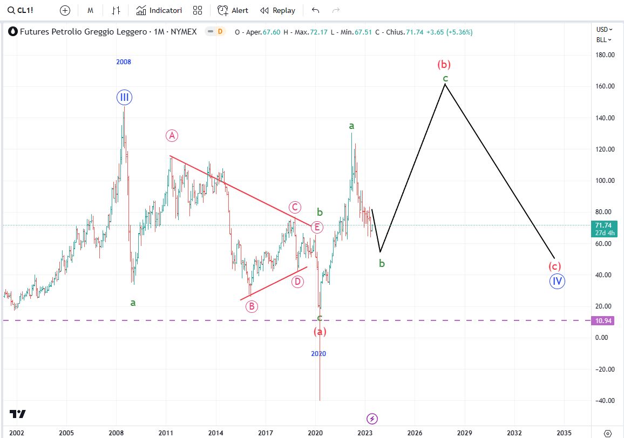Select the circled III wave label
The width and height of the screenshot is (624, 438).
coord(125,98)
